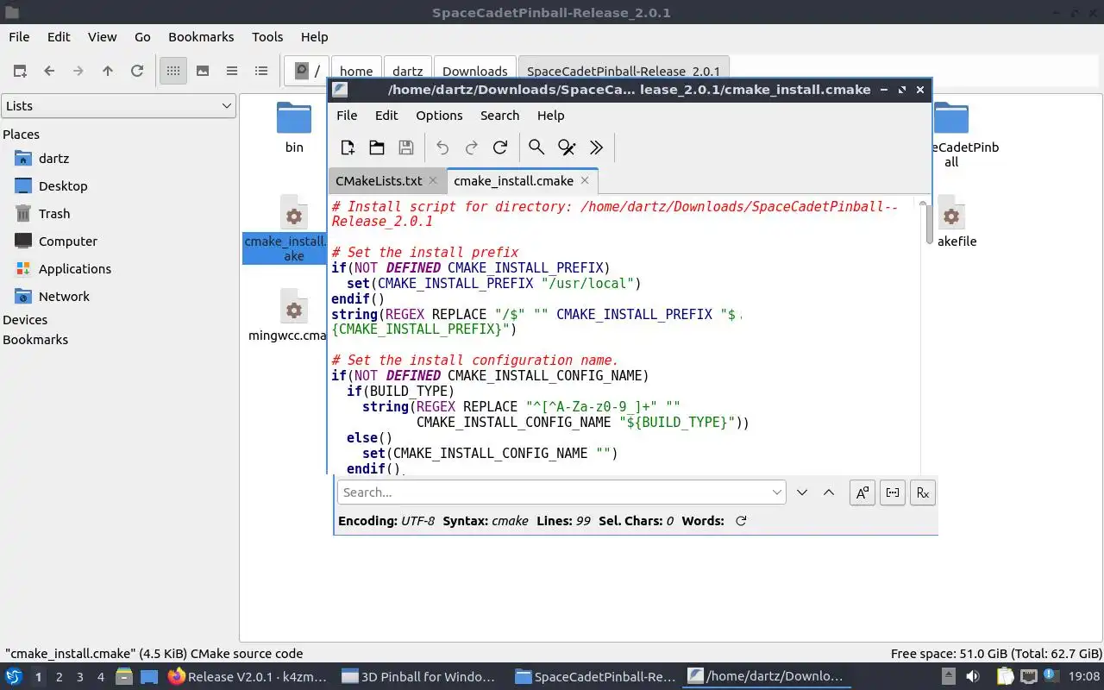Open the clipboard manager tray icon

(x=1007, y=677)
